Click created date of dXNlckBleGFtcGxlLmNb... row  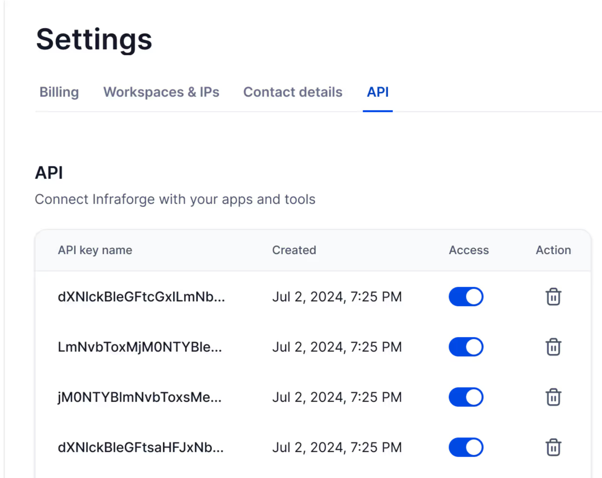[x=337, y=296]
